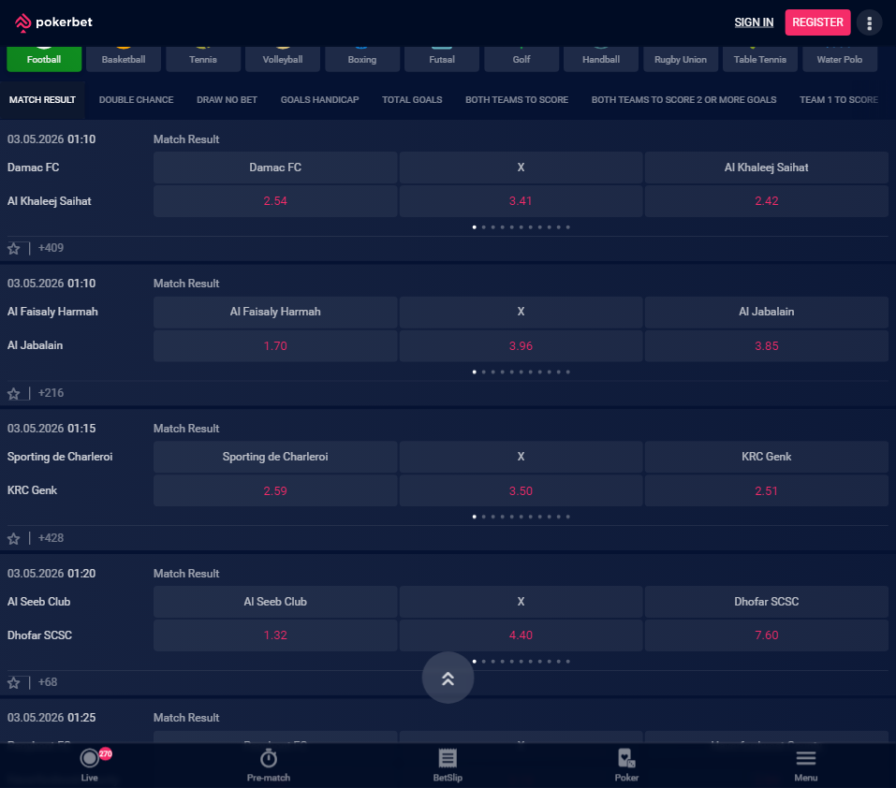Viewport: 896px width, 788px height.
Task: Select the Rugby Union sport tab
Action: [681, 59]
